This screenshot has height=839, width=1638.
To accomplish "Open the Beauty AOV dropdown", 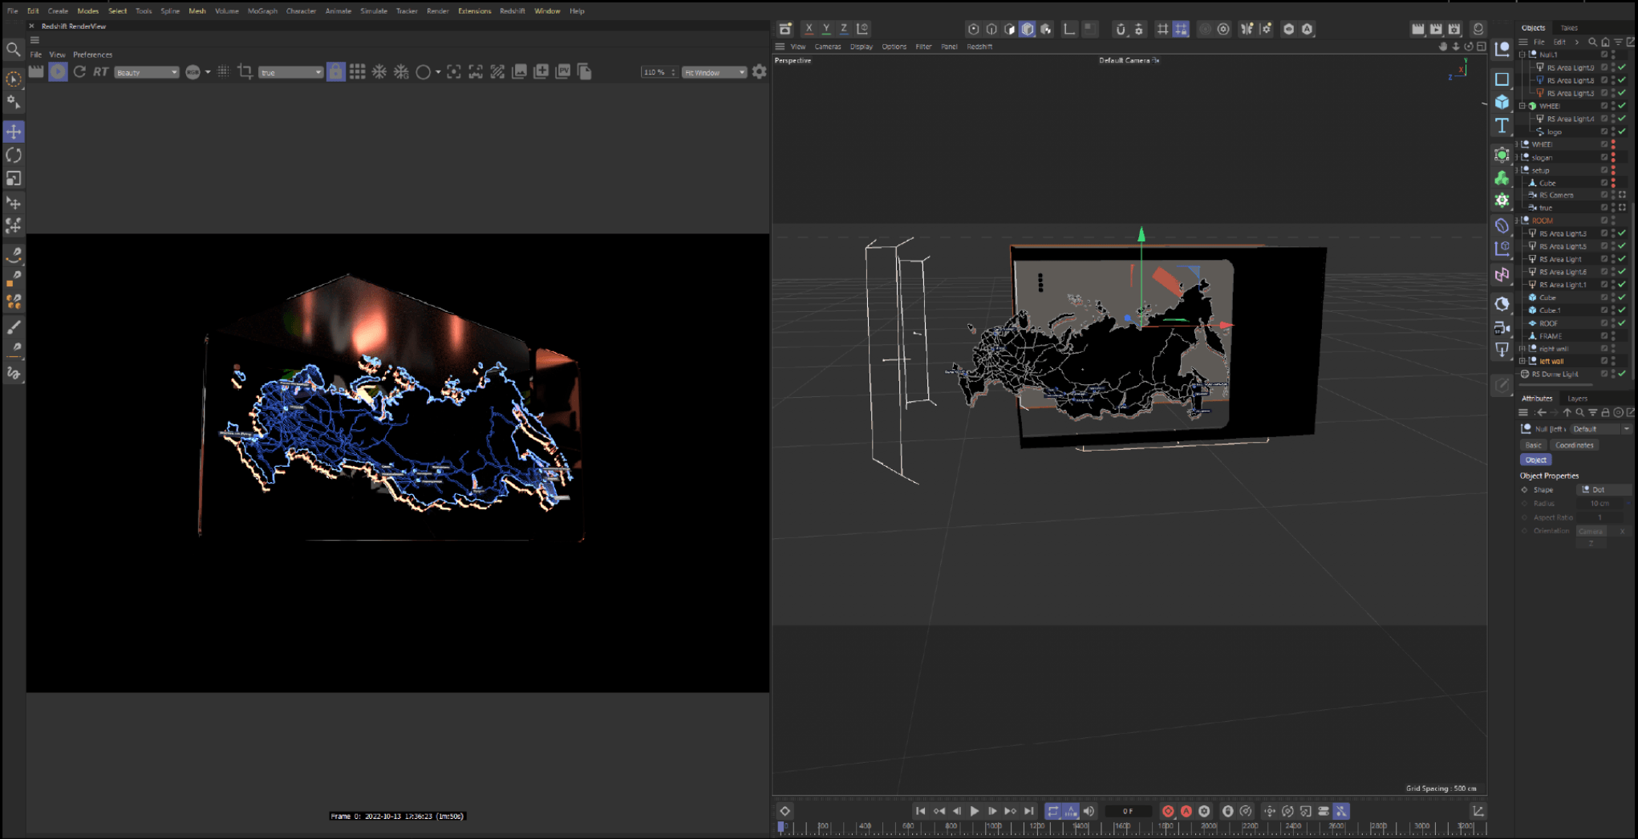I will point(146,72).
